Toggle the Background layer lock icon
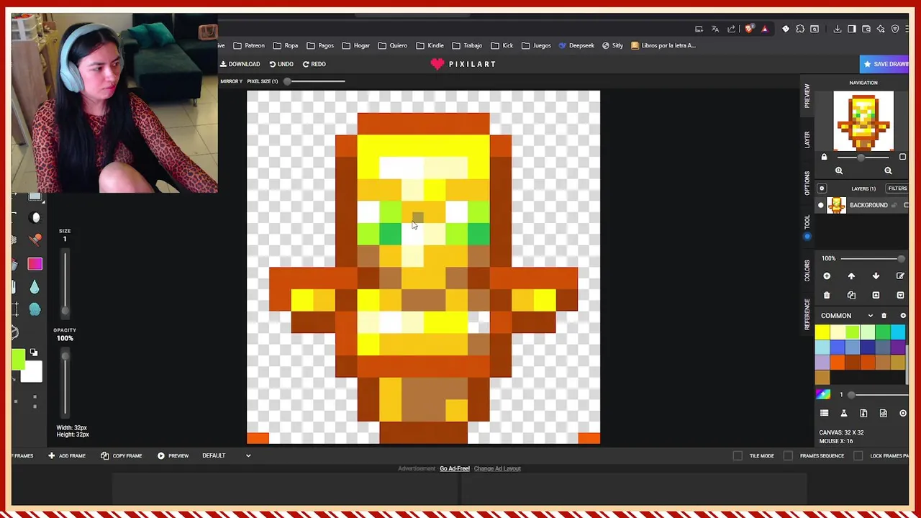 (x=894, y=205)
